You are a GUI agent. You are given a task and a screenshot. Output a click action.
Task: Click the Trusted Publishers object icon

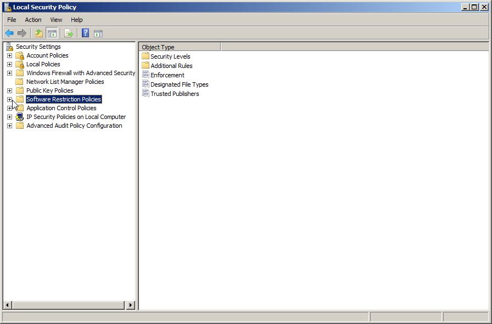click(x=146, y=93)
